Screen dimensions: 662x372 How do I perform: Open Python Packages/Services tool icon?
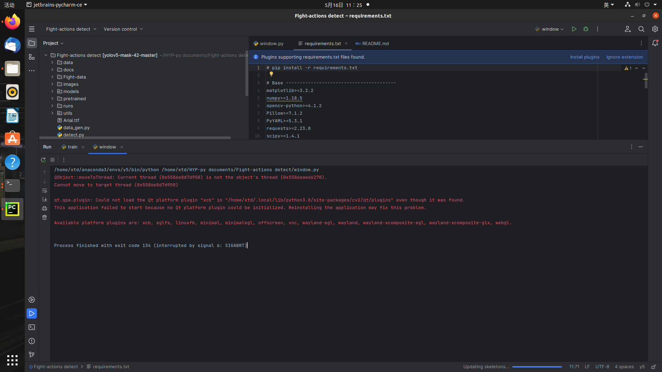click(32, 300)
